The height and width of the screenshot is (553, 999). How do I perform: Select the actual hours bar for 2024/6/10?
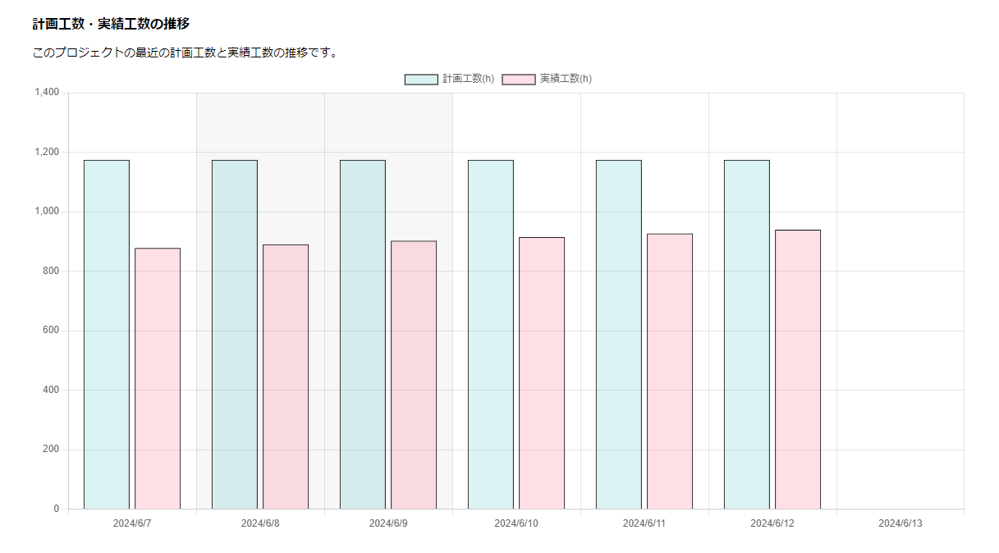(542, 373)
